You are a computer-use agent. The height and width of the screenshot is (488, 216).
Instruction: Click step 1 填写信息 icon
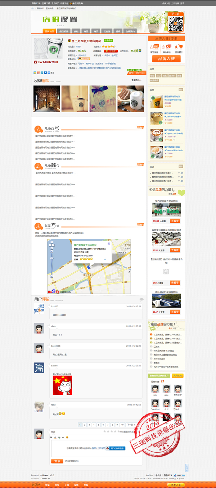(x=154, y=47)
